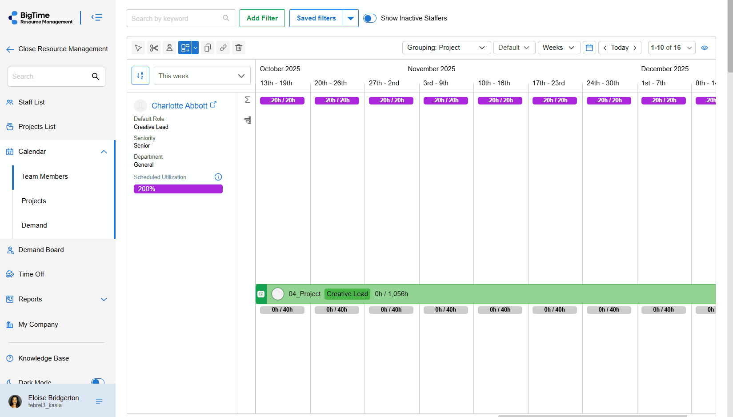Open Team Members calendar view
Viewport: 733px width, 417px height.
click(45, 176)
